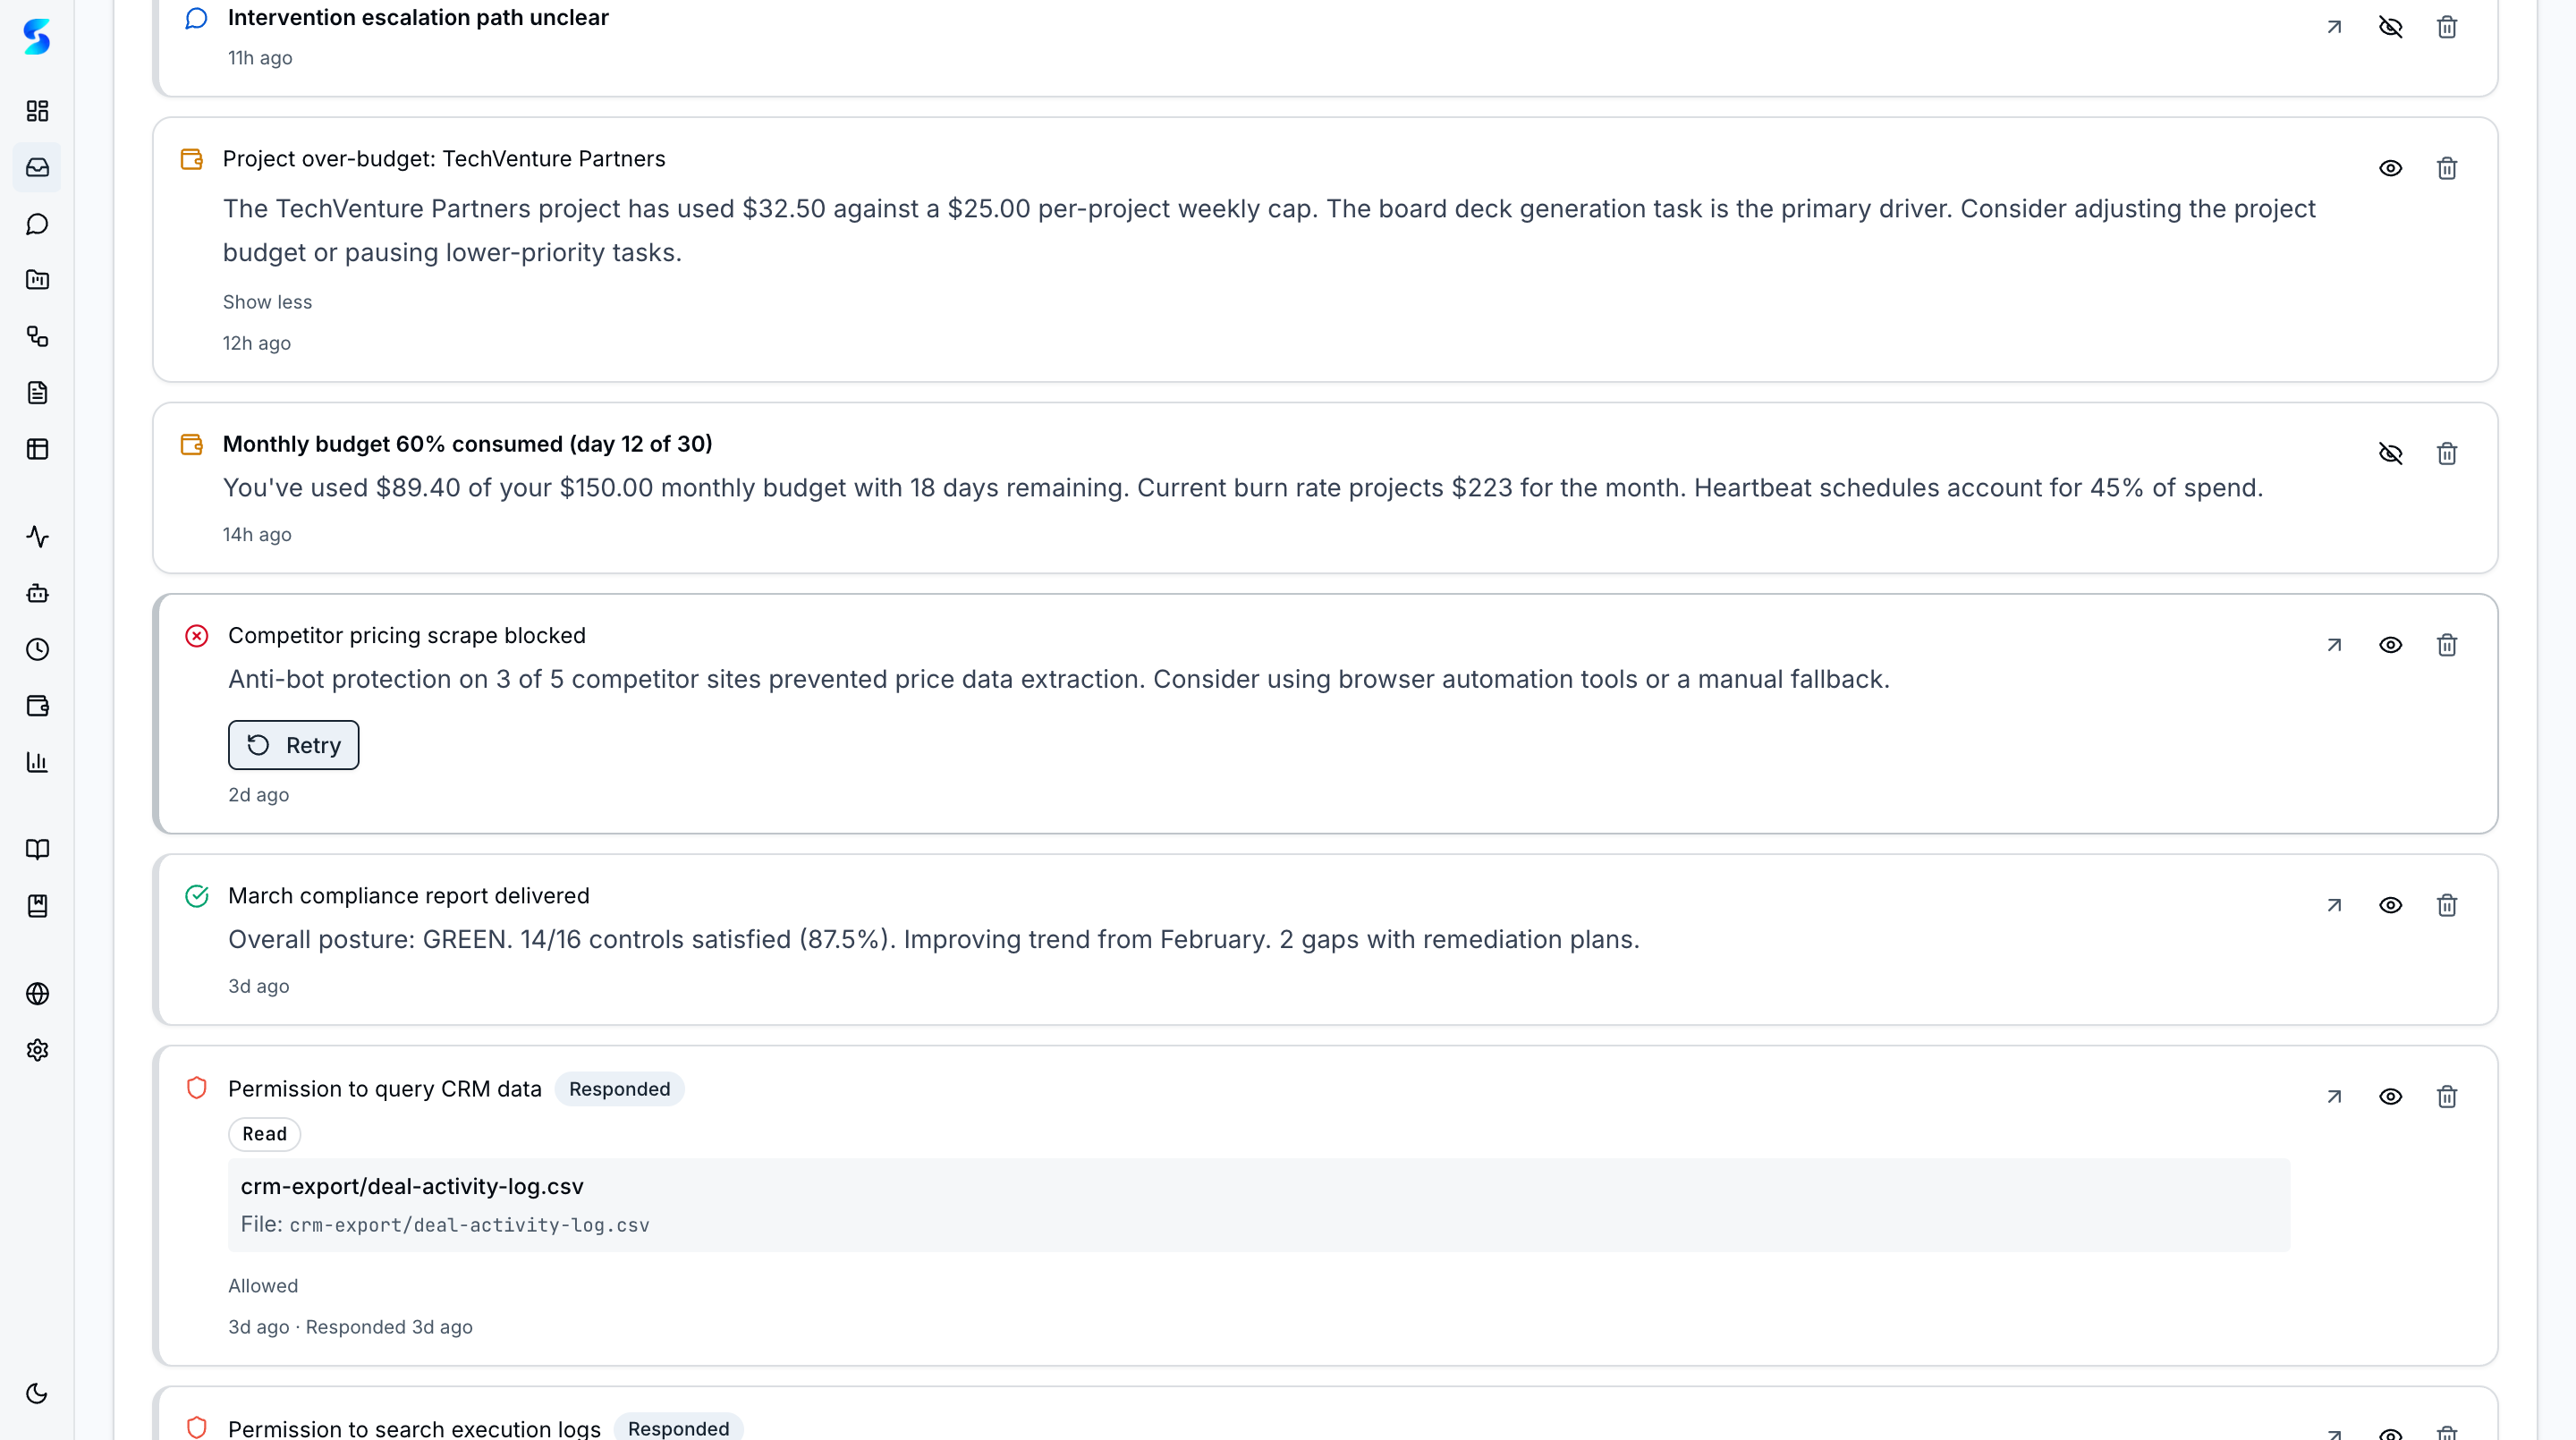Open Competitor pricing scrape in new view
The image size is (2576, 1440).
pyautogui.click(x=2334, y=645)
